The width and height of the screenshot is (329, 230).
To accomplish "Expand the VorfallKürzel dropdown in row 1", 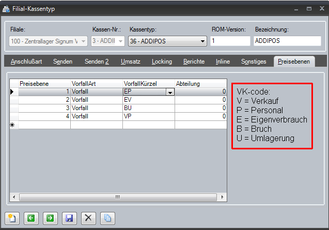I will pos(170,92).
